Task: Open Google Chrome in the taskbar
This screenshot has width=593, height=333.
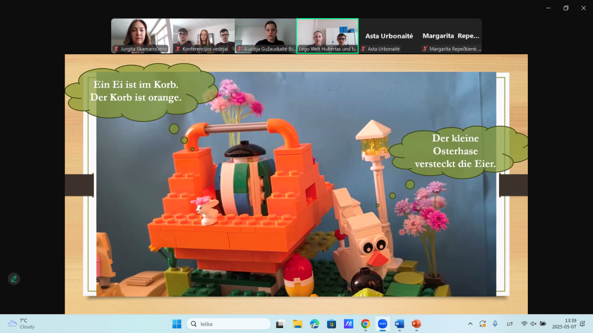Action: coord(365,324)
